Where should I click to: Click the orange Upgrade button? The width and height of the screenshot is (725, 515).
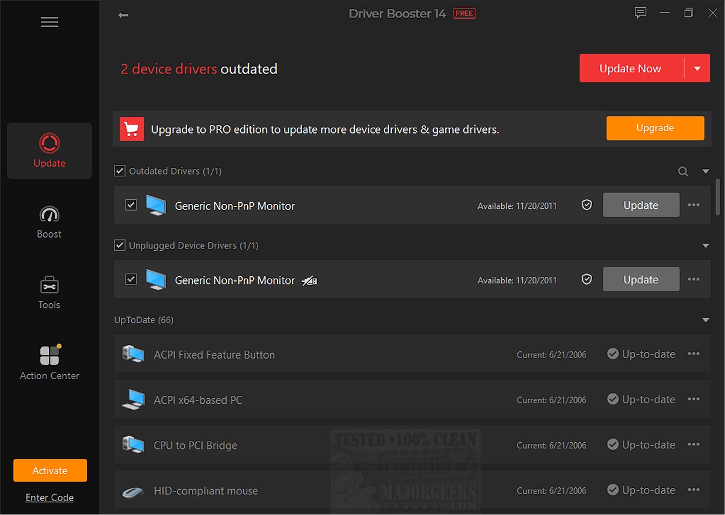[x=655, y=128]
